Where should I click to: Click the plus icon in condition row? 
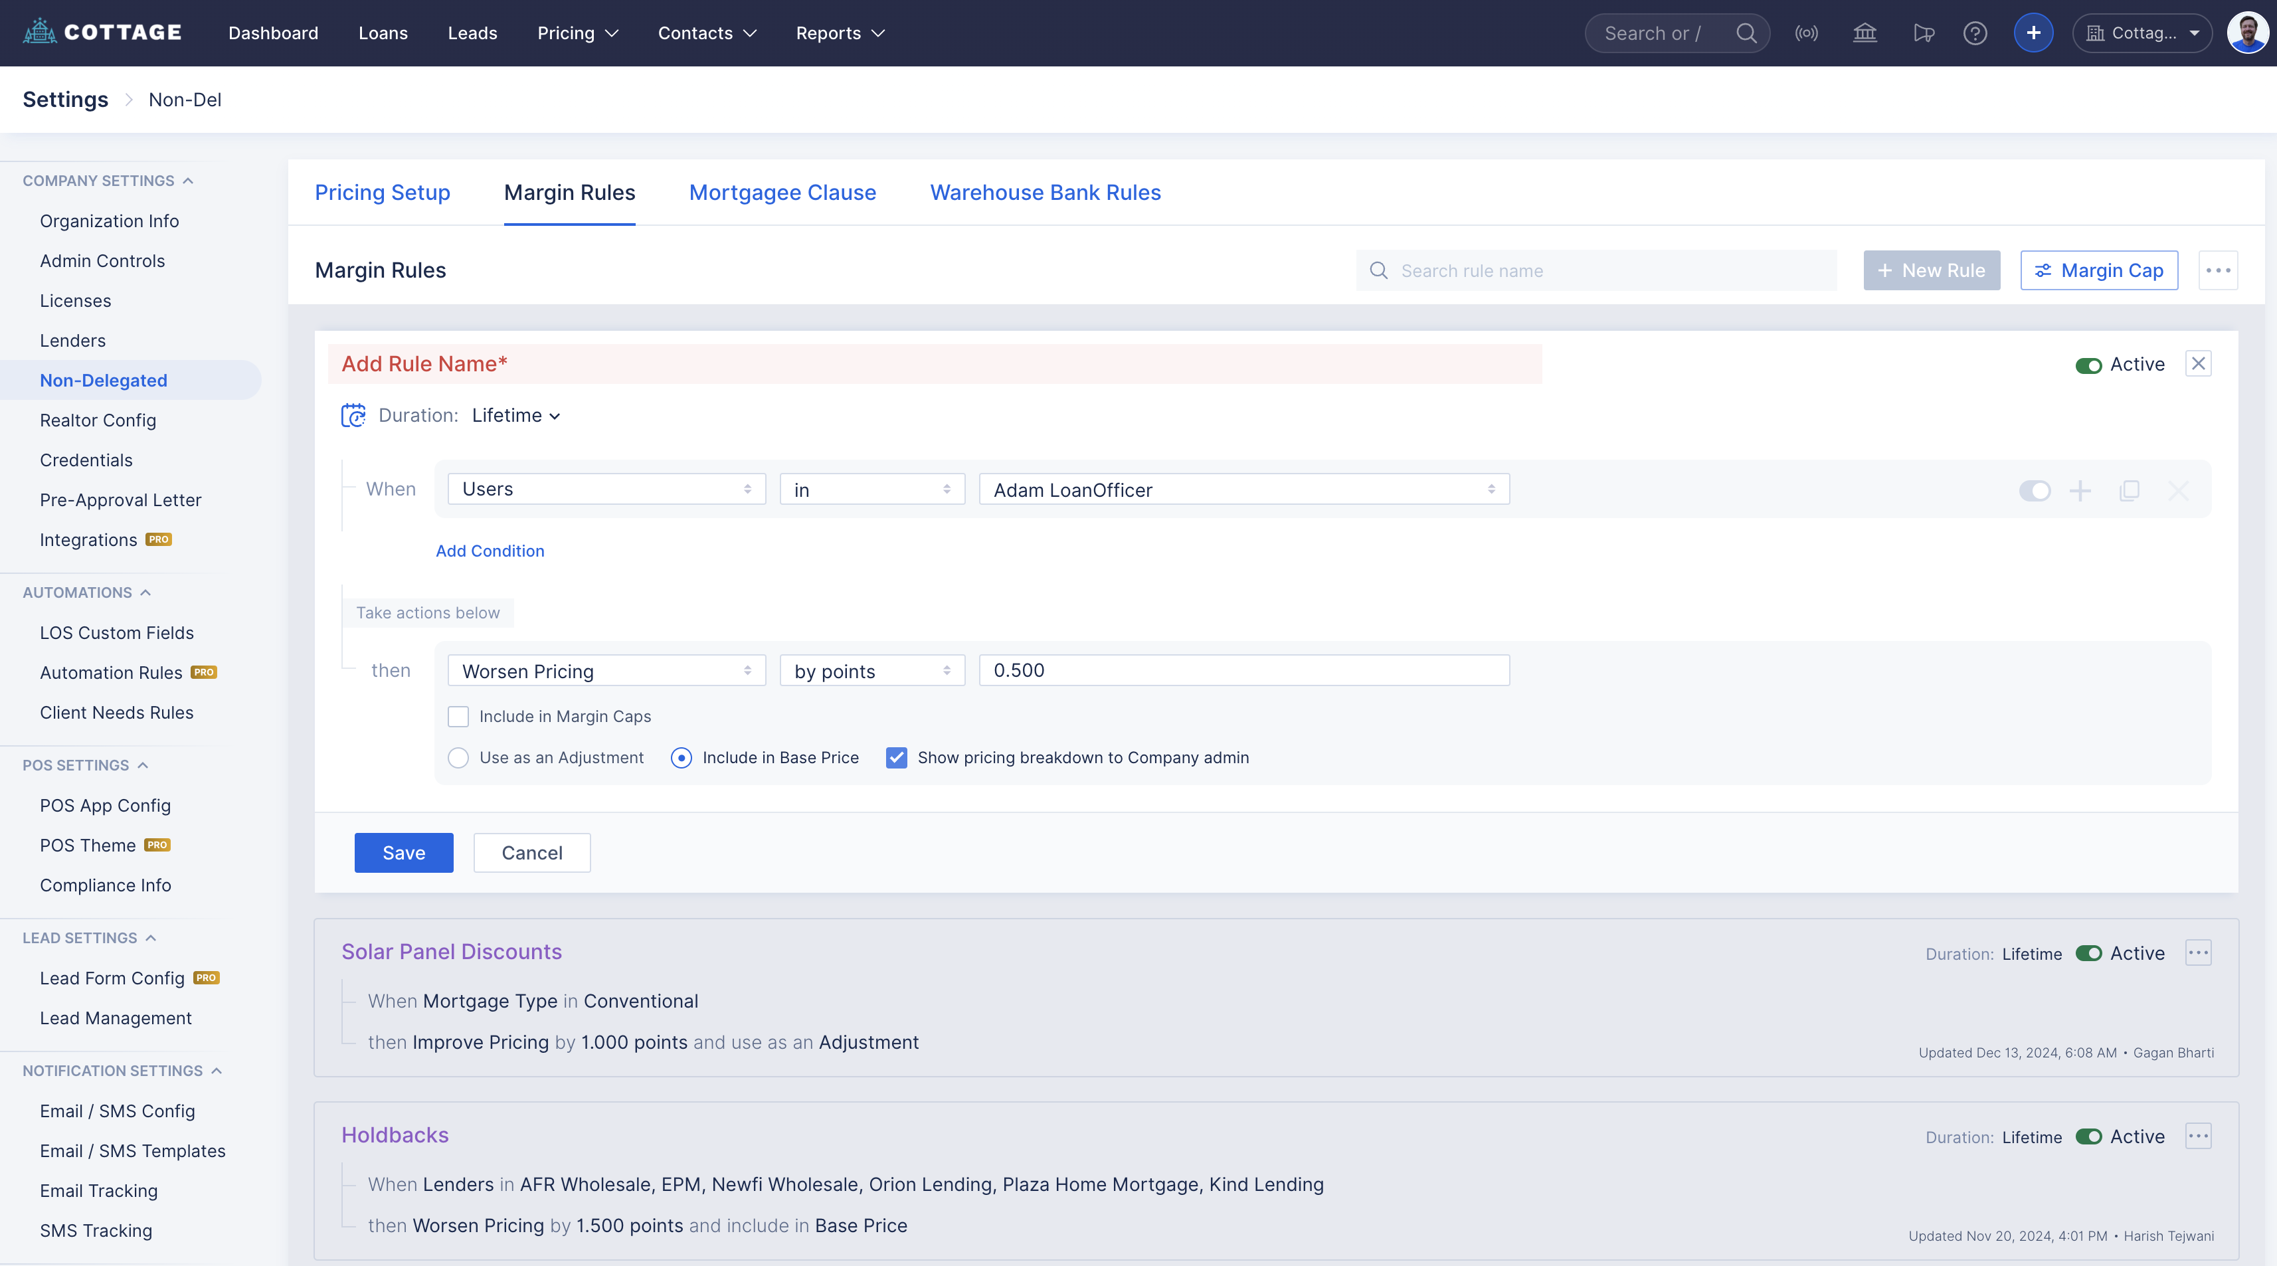(x=2080, y=490)
